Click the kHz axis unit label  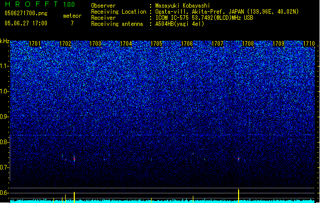point(5,41)
